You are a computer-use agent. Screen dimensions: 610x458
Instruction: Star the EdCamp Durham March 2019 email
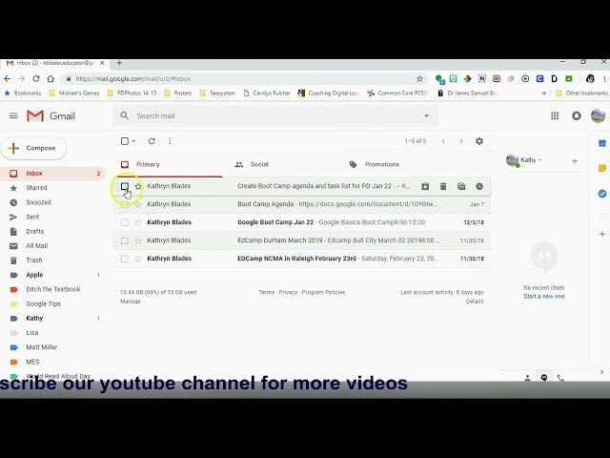point(138,240)
